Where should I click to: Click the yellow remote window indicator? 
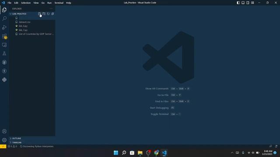coord(3,147)
